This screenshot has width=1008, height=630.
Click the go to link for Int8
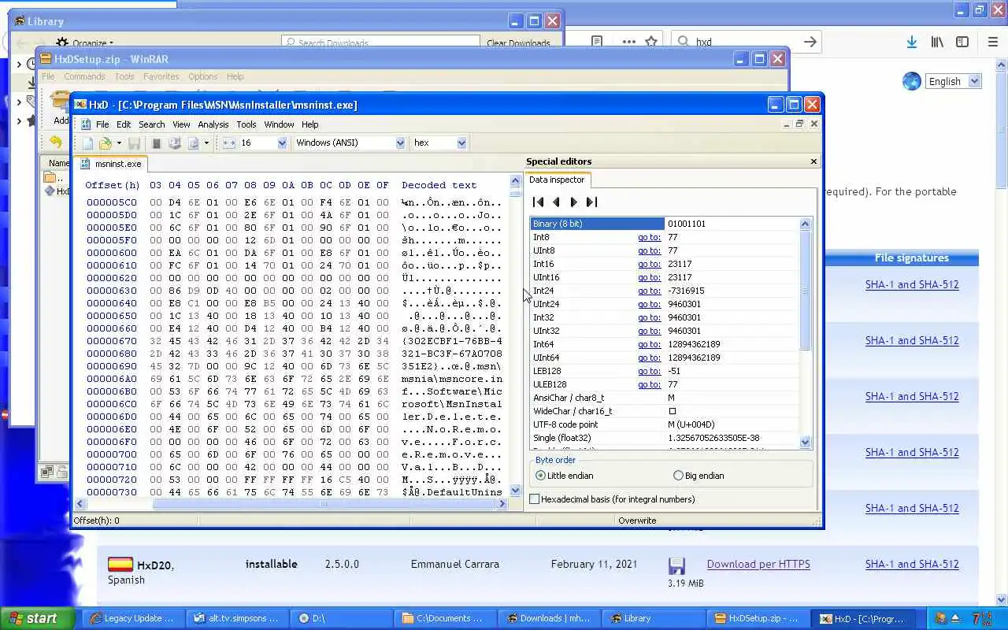649,237
